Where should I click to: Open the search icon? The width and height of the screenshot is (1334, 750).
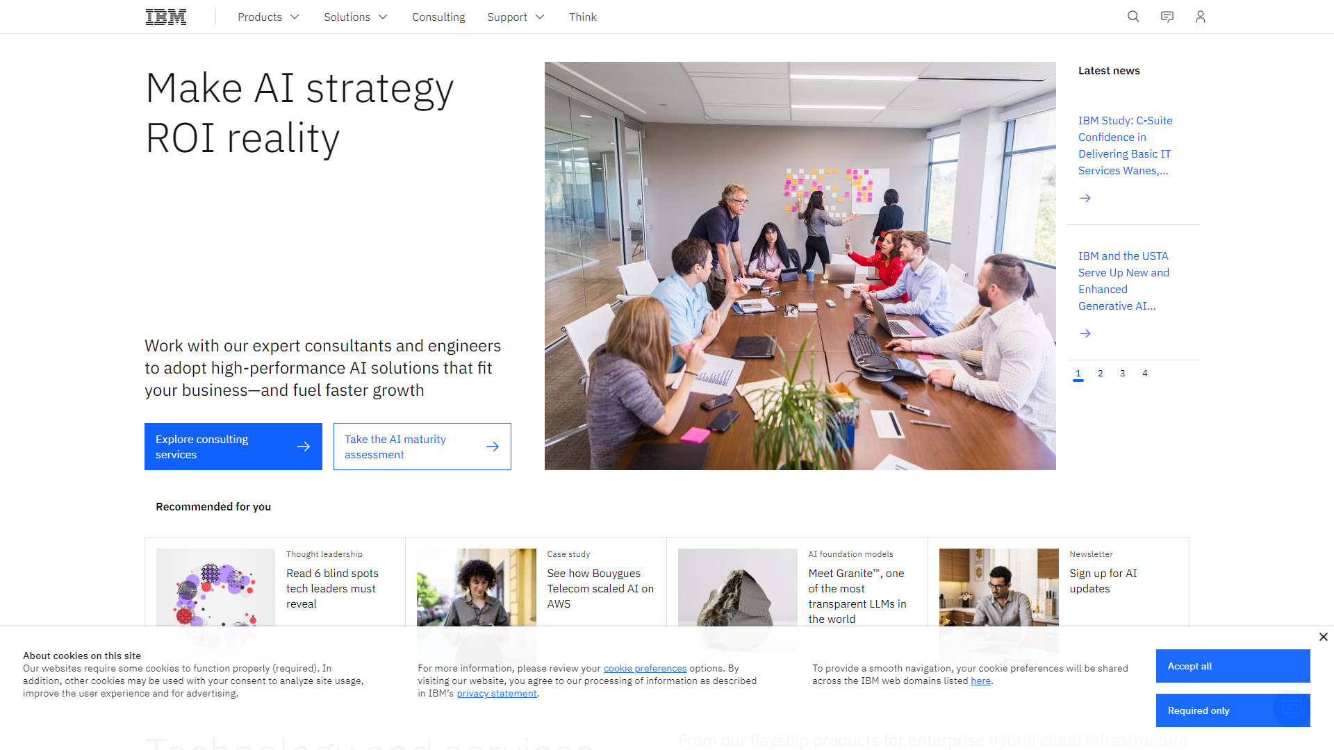click(x=1133, y=17)
